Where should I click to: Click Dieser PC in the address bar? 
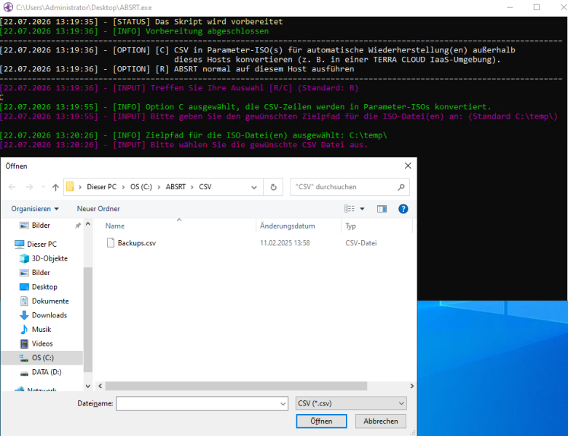pos(101,187)
